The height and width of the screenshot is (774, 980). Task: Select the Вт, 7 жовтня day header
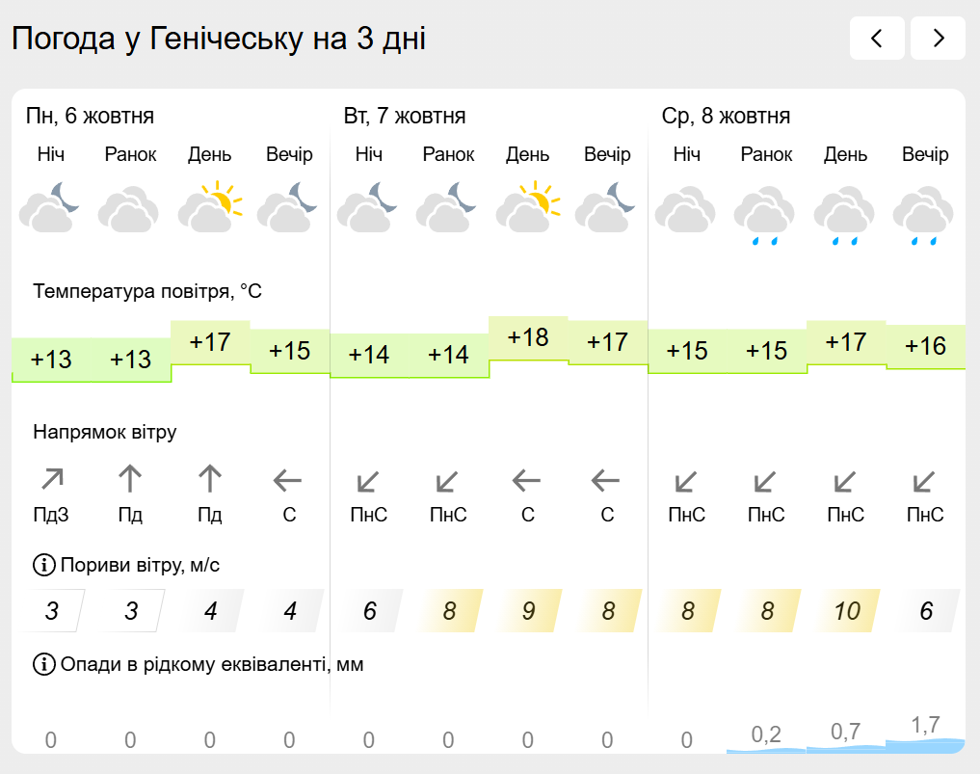click(405, 117)
